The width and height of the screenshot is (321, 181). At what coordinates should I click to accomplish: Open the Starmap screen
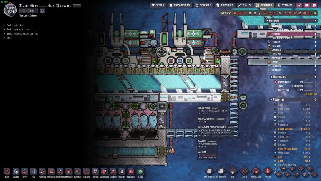[285, 5]
